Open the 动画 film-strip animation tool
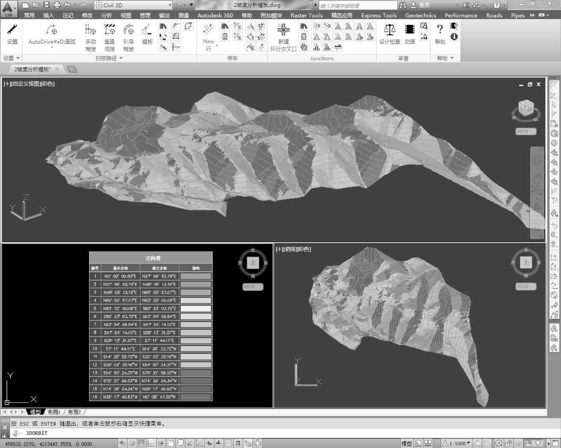Viewport: 561px width, 448px height. 410,34
